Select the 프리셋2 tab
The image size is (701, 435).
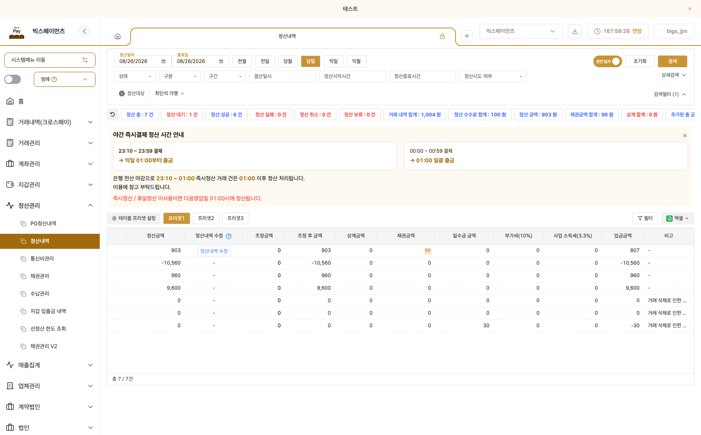[206, 218]
